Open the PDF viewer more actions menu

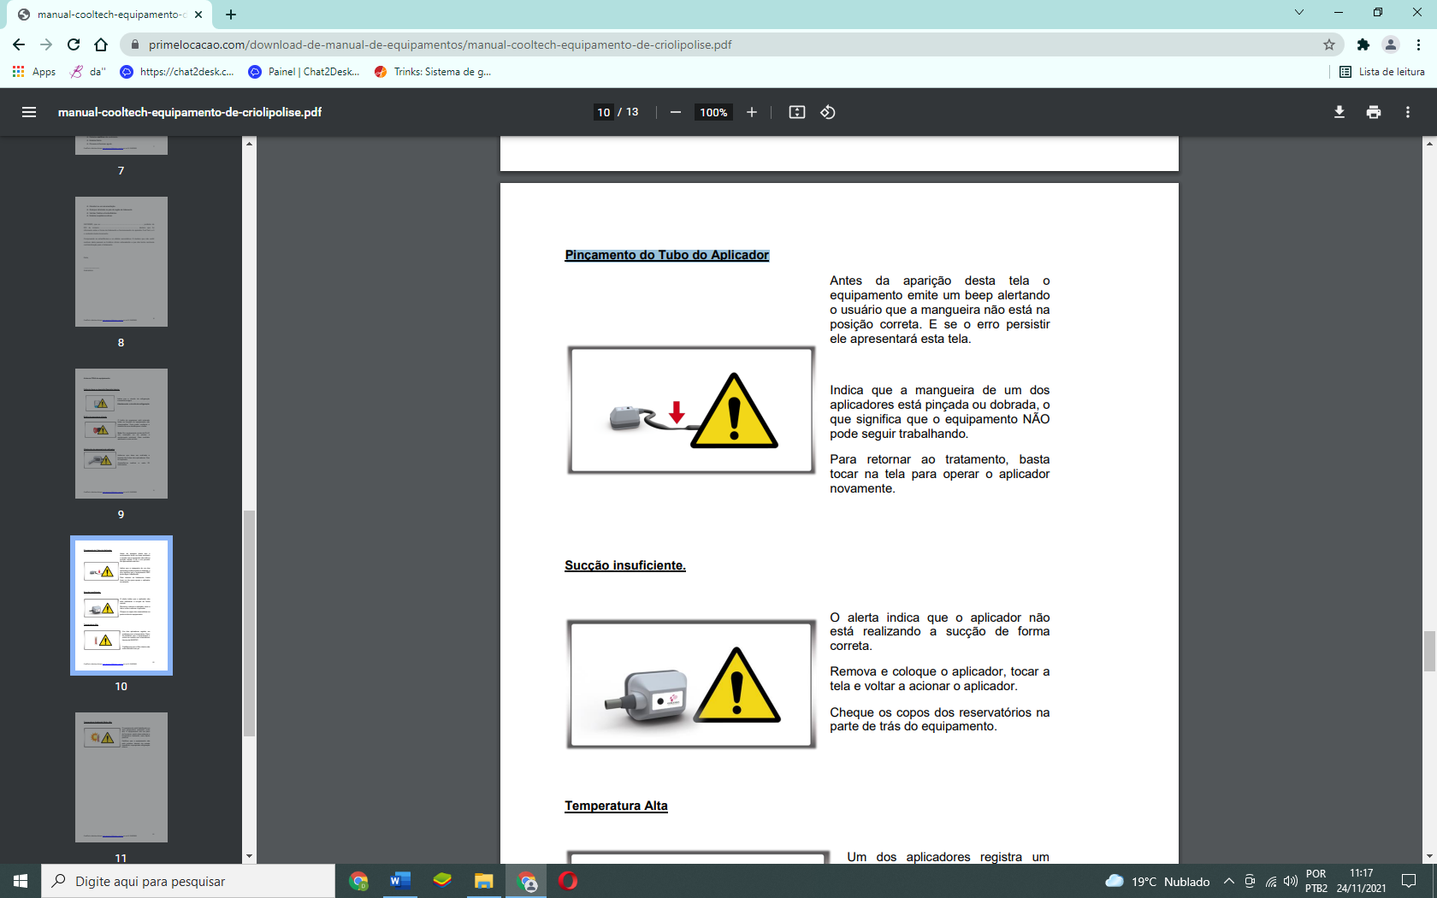coord(1408,112)
